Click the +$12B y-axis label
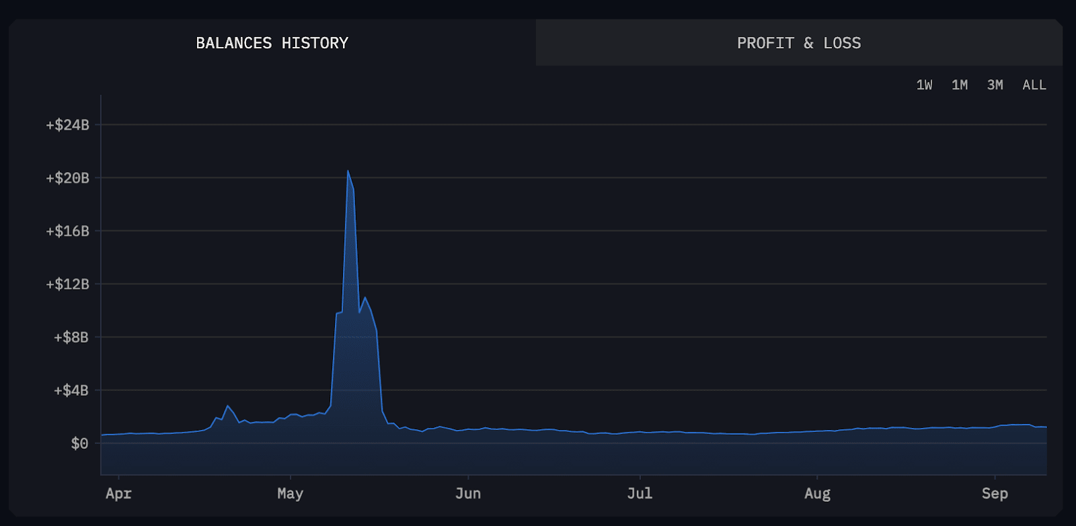 [67, 284]
